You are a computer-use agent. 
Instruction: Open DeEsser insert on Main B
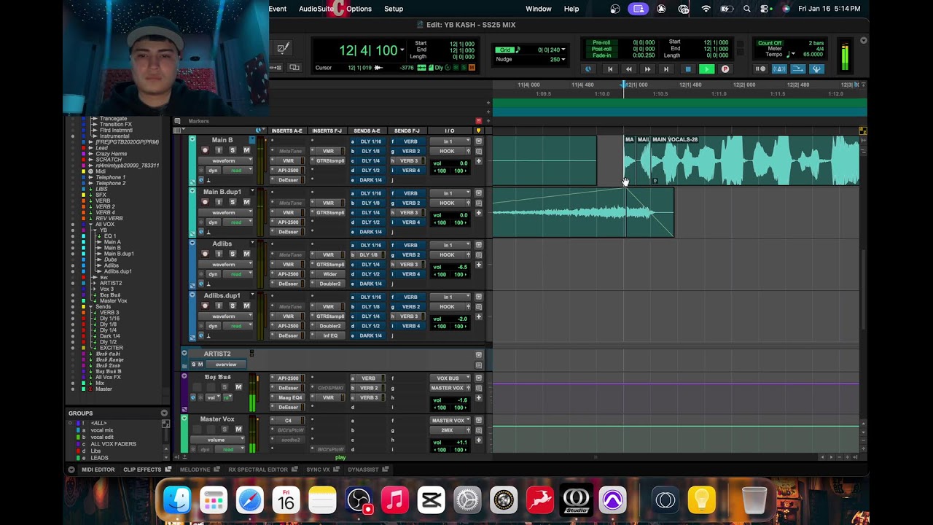[x=288, y=180]
